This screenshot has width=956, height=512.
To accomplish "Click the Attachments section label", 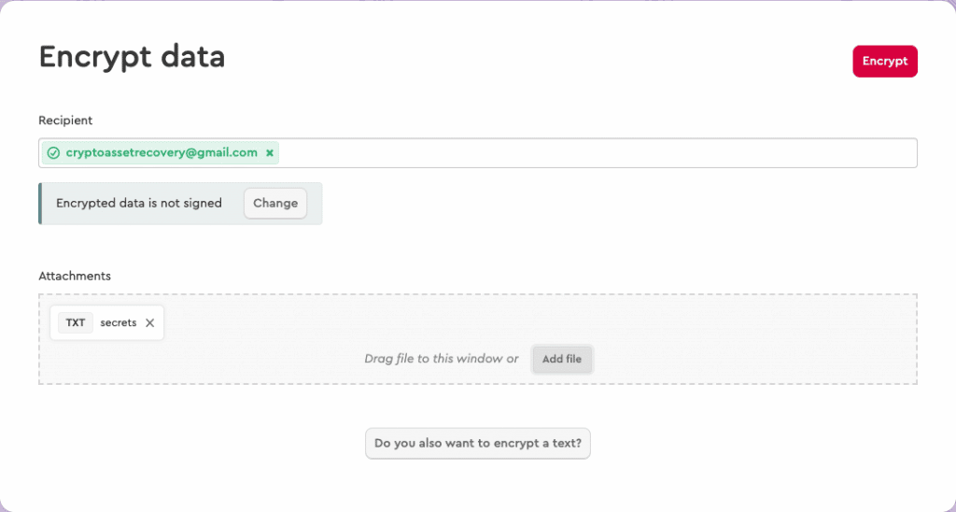I will (x=75, y=276).
